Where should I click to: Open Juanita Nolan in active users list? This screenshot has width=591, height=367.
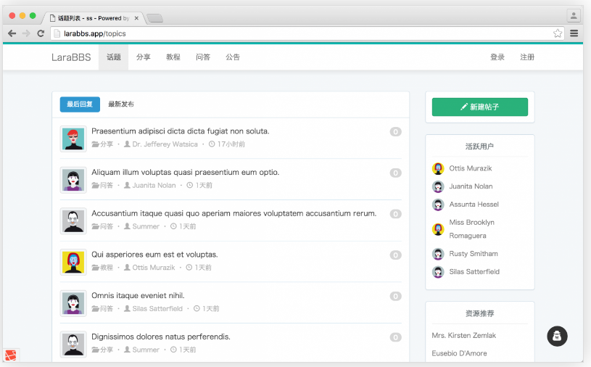(471, 186)
